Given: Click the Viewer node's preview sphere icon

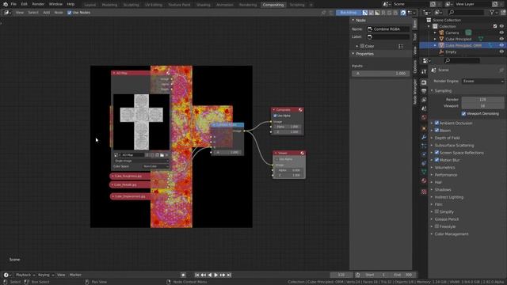Looking at the screenshot, I should pyautogui.click(x=303, y=153).
